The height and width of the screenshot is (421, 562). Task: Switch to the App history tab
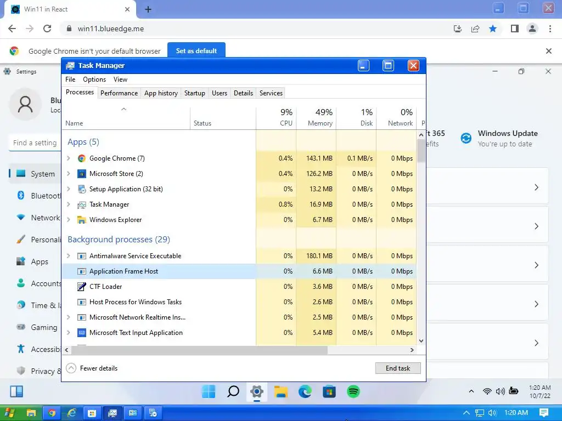pos(161,93)
